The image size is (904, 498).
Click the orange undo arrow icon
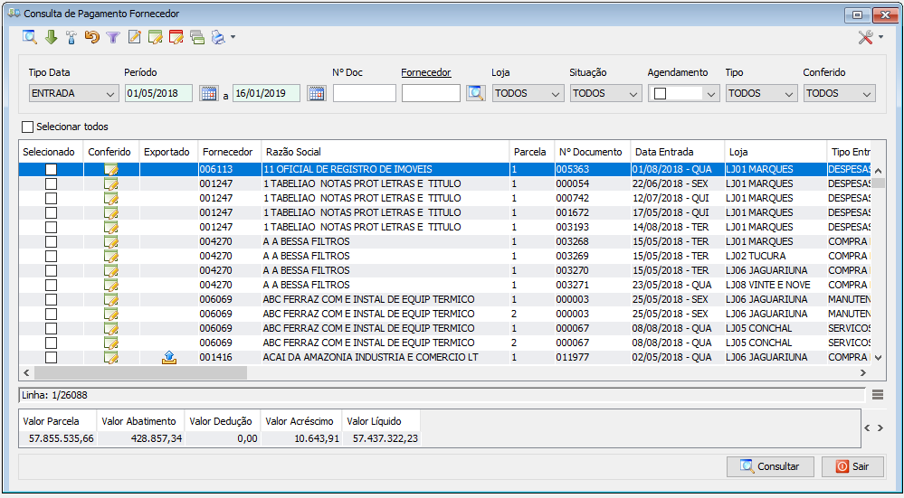click(x=92, y=37)
